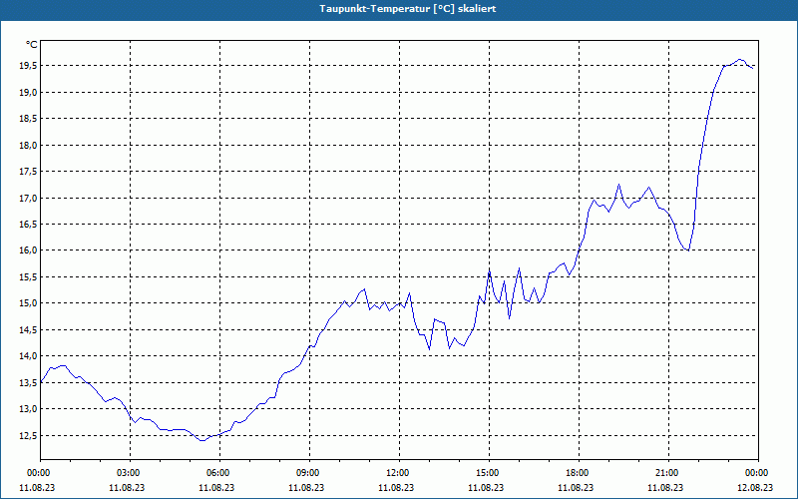
Task: Click the 17,5 y-axis value
Action: 28,172
